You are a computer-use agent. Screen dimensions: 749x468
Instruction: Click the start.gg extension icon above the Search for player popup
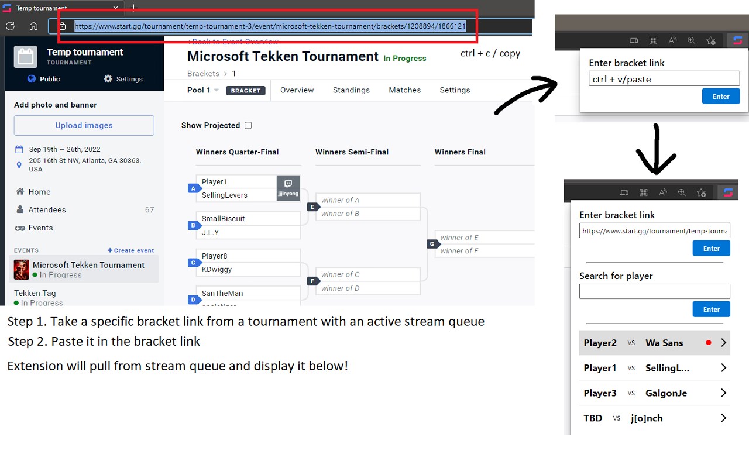pos(728,192)
